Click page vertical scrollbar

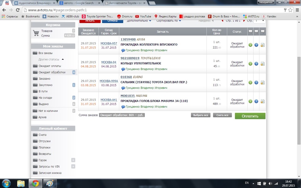point(299,101)
